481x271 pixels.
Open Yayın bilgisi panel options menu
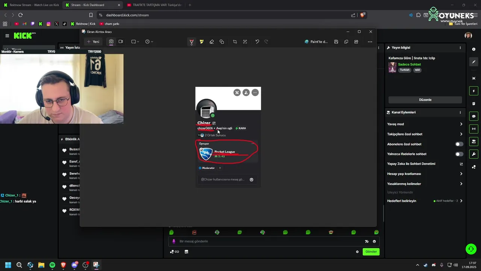click(460, 48)
